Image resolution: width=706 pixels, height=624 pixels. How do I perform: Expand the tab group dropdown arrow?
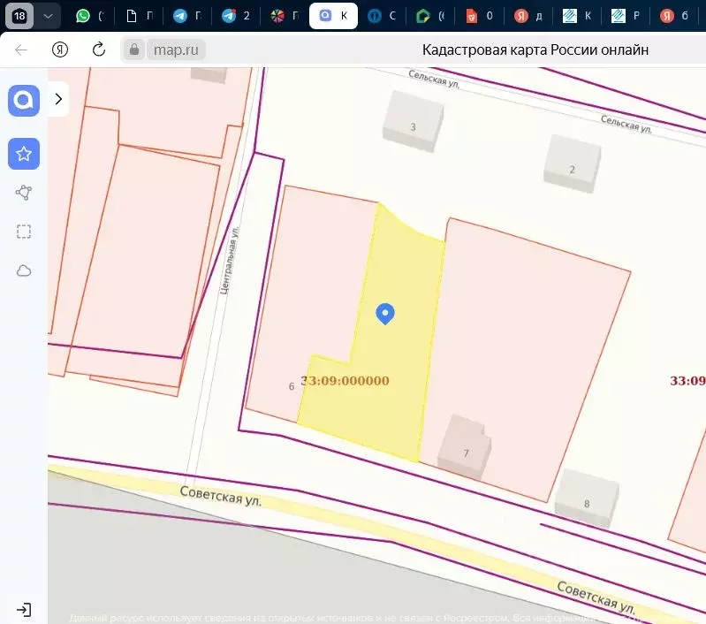tap(48, 16)
